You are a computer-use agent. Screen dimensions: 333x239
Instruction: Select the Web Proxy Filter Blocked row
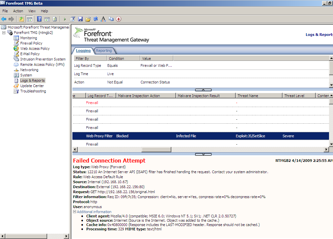coord(201,136)
